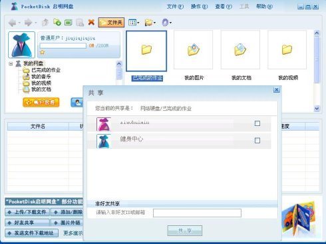The height and width of the screenshot is (244, 326).
Task: Click the 图片外链 feature button
Action: (x=67, y=223)
